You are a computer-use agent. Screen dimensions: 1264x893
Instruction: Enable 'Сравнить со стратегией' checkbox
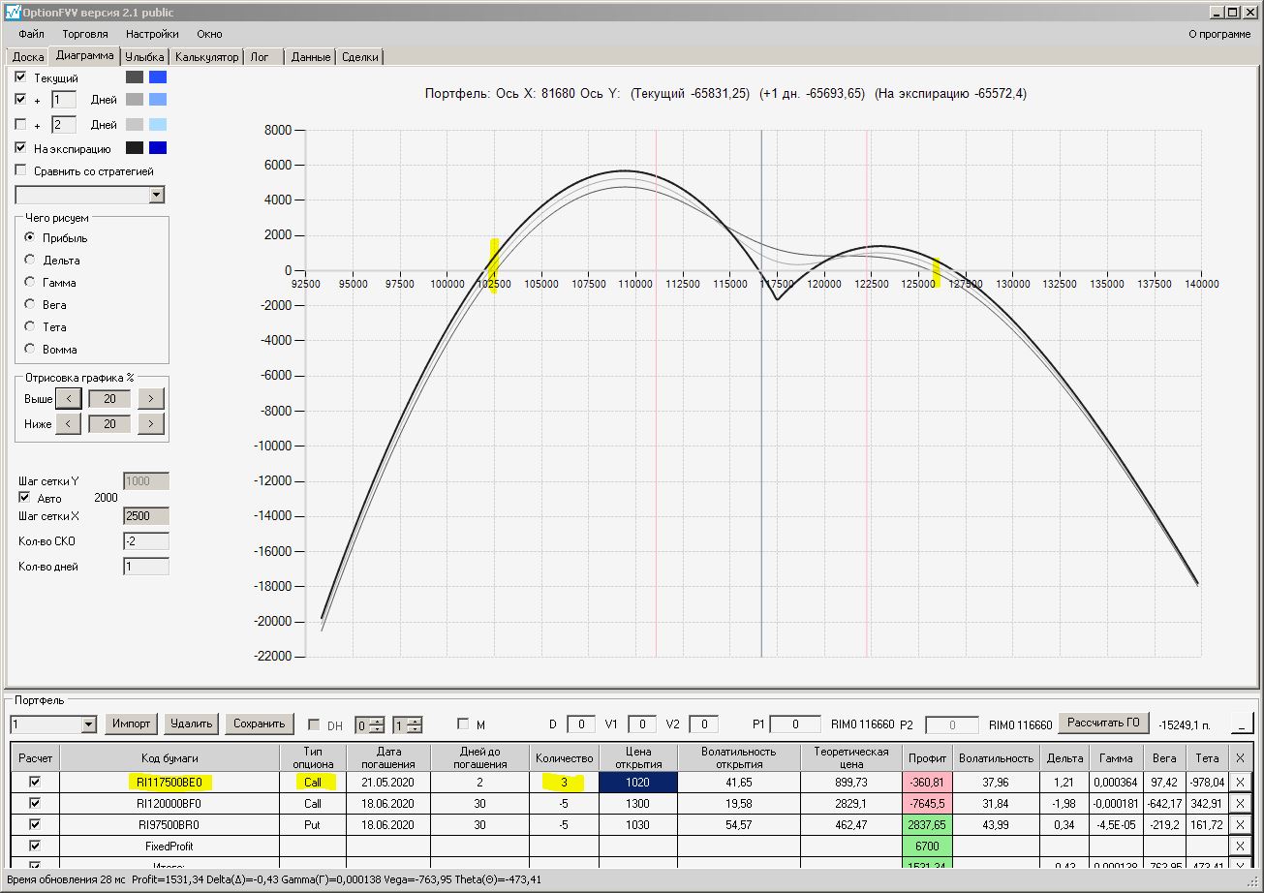pyautogui.click(x=21, y=171)
